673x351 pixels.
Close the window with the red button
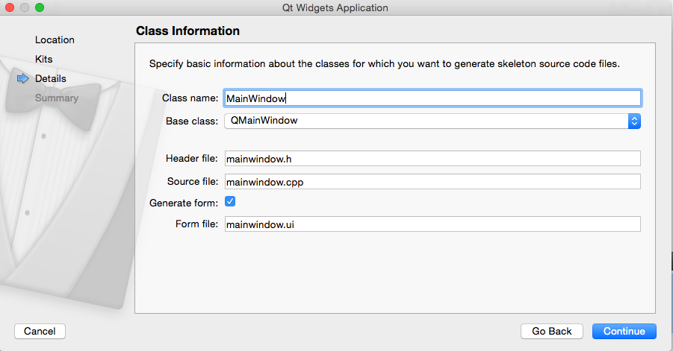10,7
